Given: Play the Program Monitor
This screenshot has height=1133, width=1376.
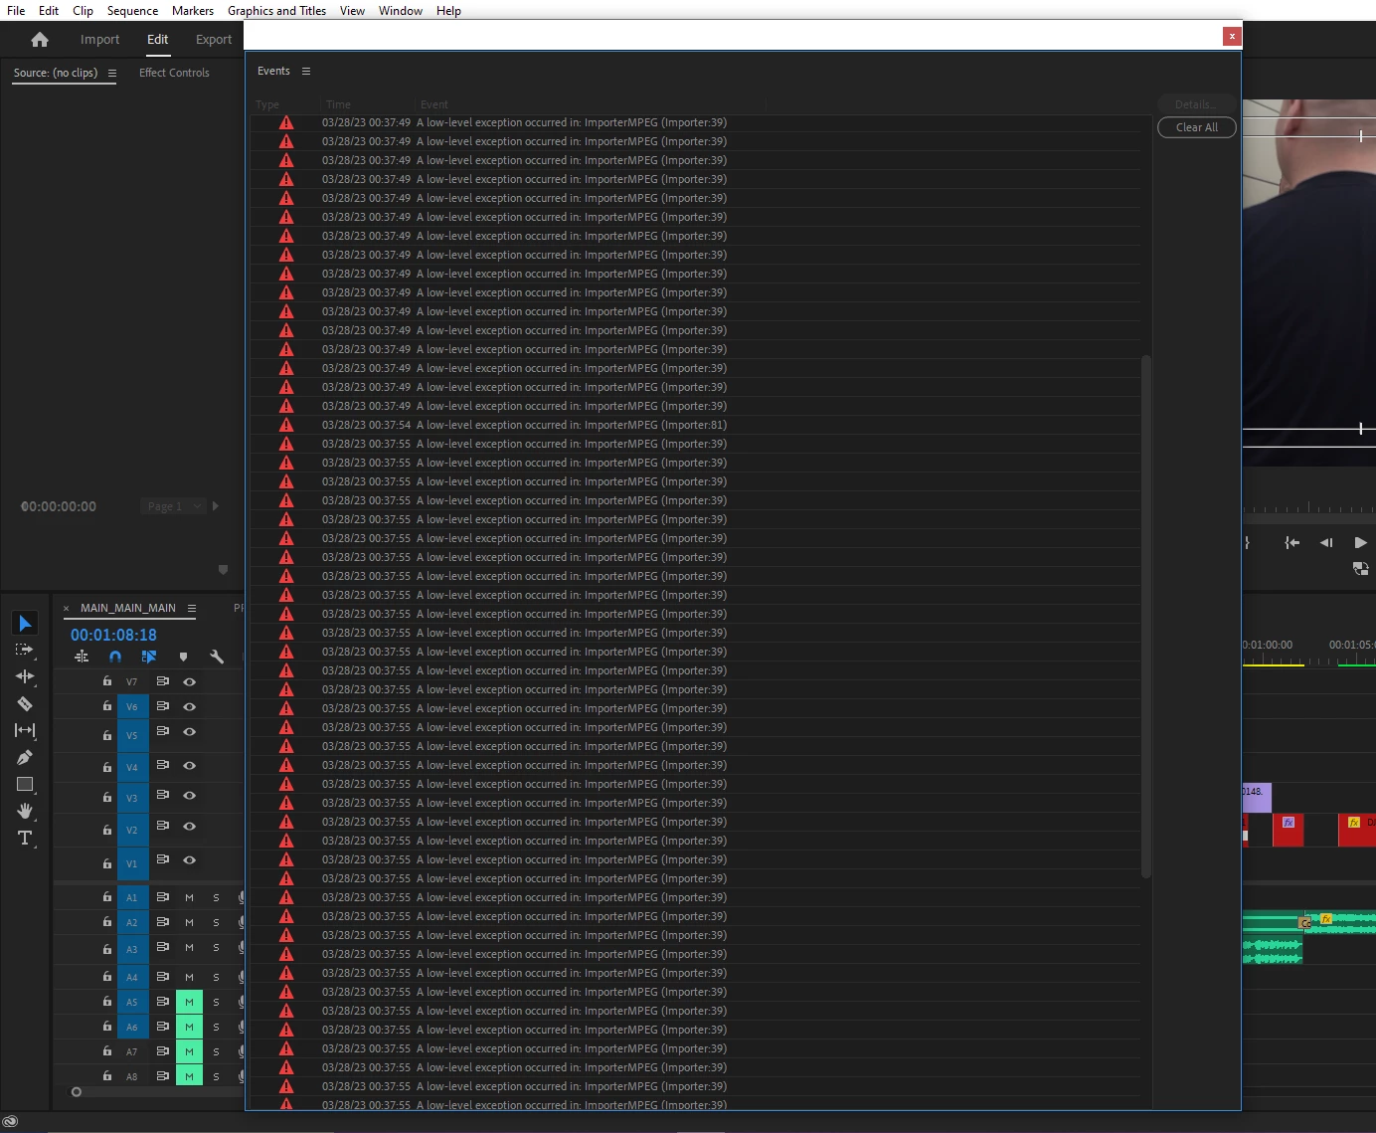Looking at the screenshot, I should coord(1361,542).
